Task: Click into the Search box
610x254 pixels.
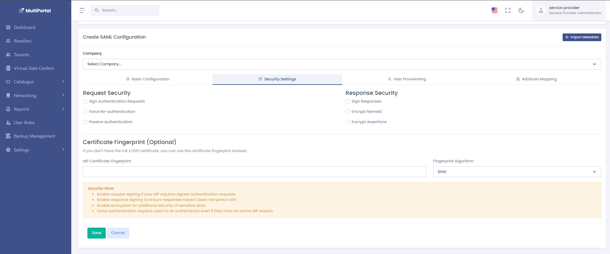Action: [125, 10]
